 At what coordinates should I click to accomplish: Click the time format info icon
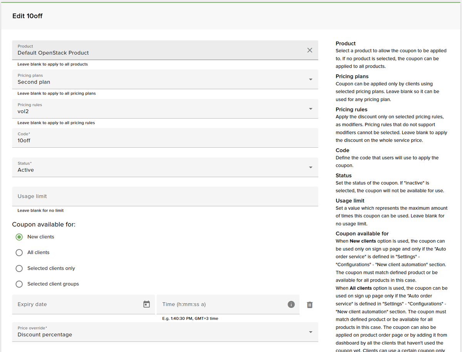click(291, 304)
